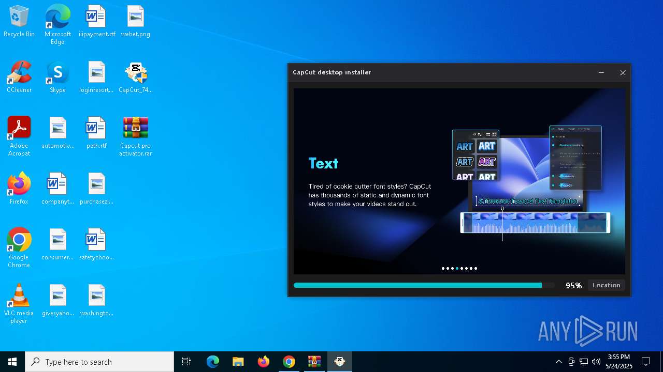This screenshot has height=372, width=663.
Task: Open the network status tray icon
Action: [584, 362]
